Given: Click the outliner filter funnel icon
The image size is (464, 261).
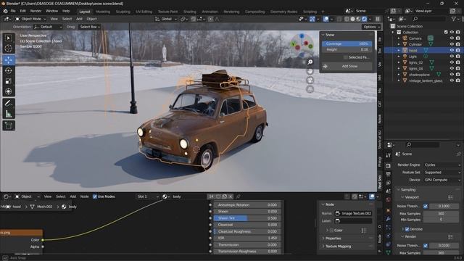Looking at the screenshot, I should [x=454, y=19].
